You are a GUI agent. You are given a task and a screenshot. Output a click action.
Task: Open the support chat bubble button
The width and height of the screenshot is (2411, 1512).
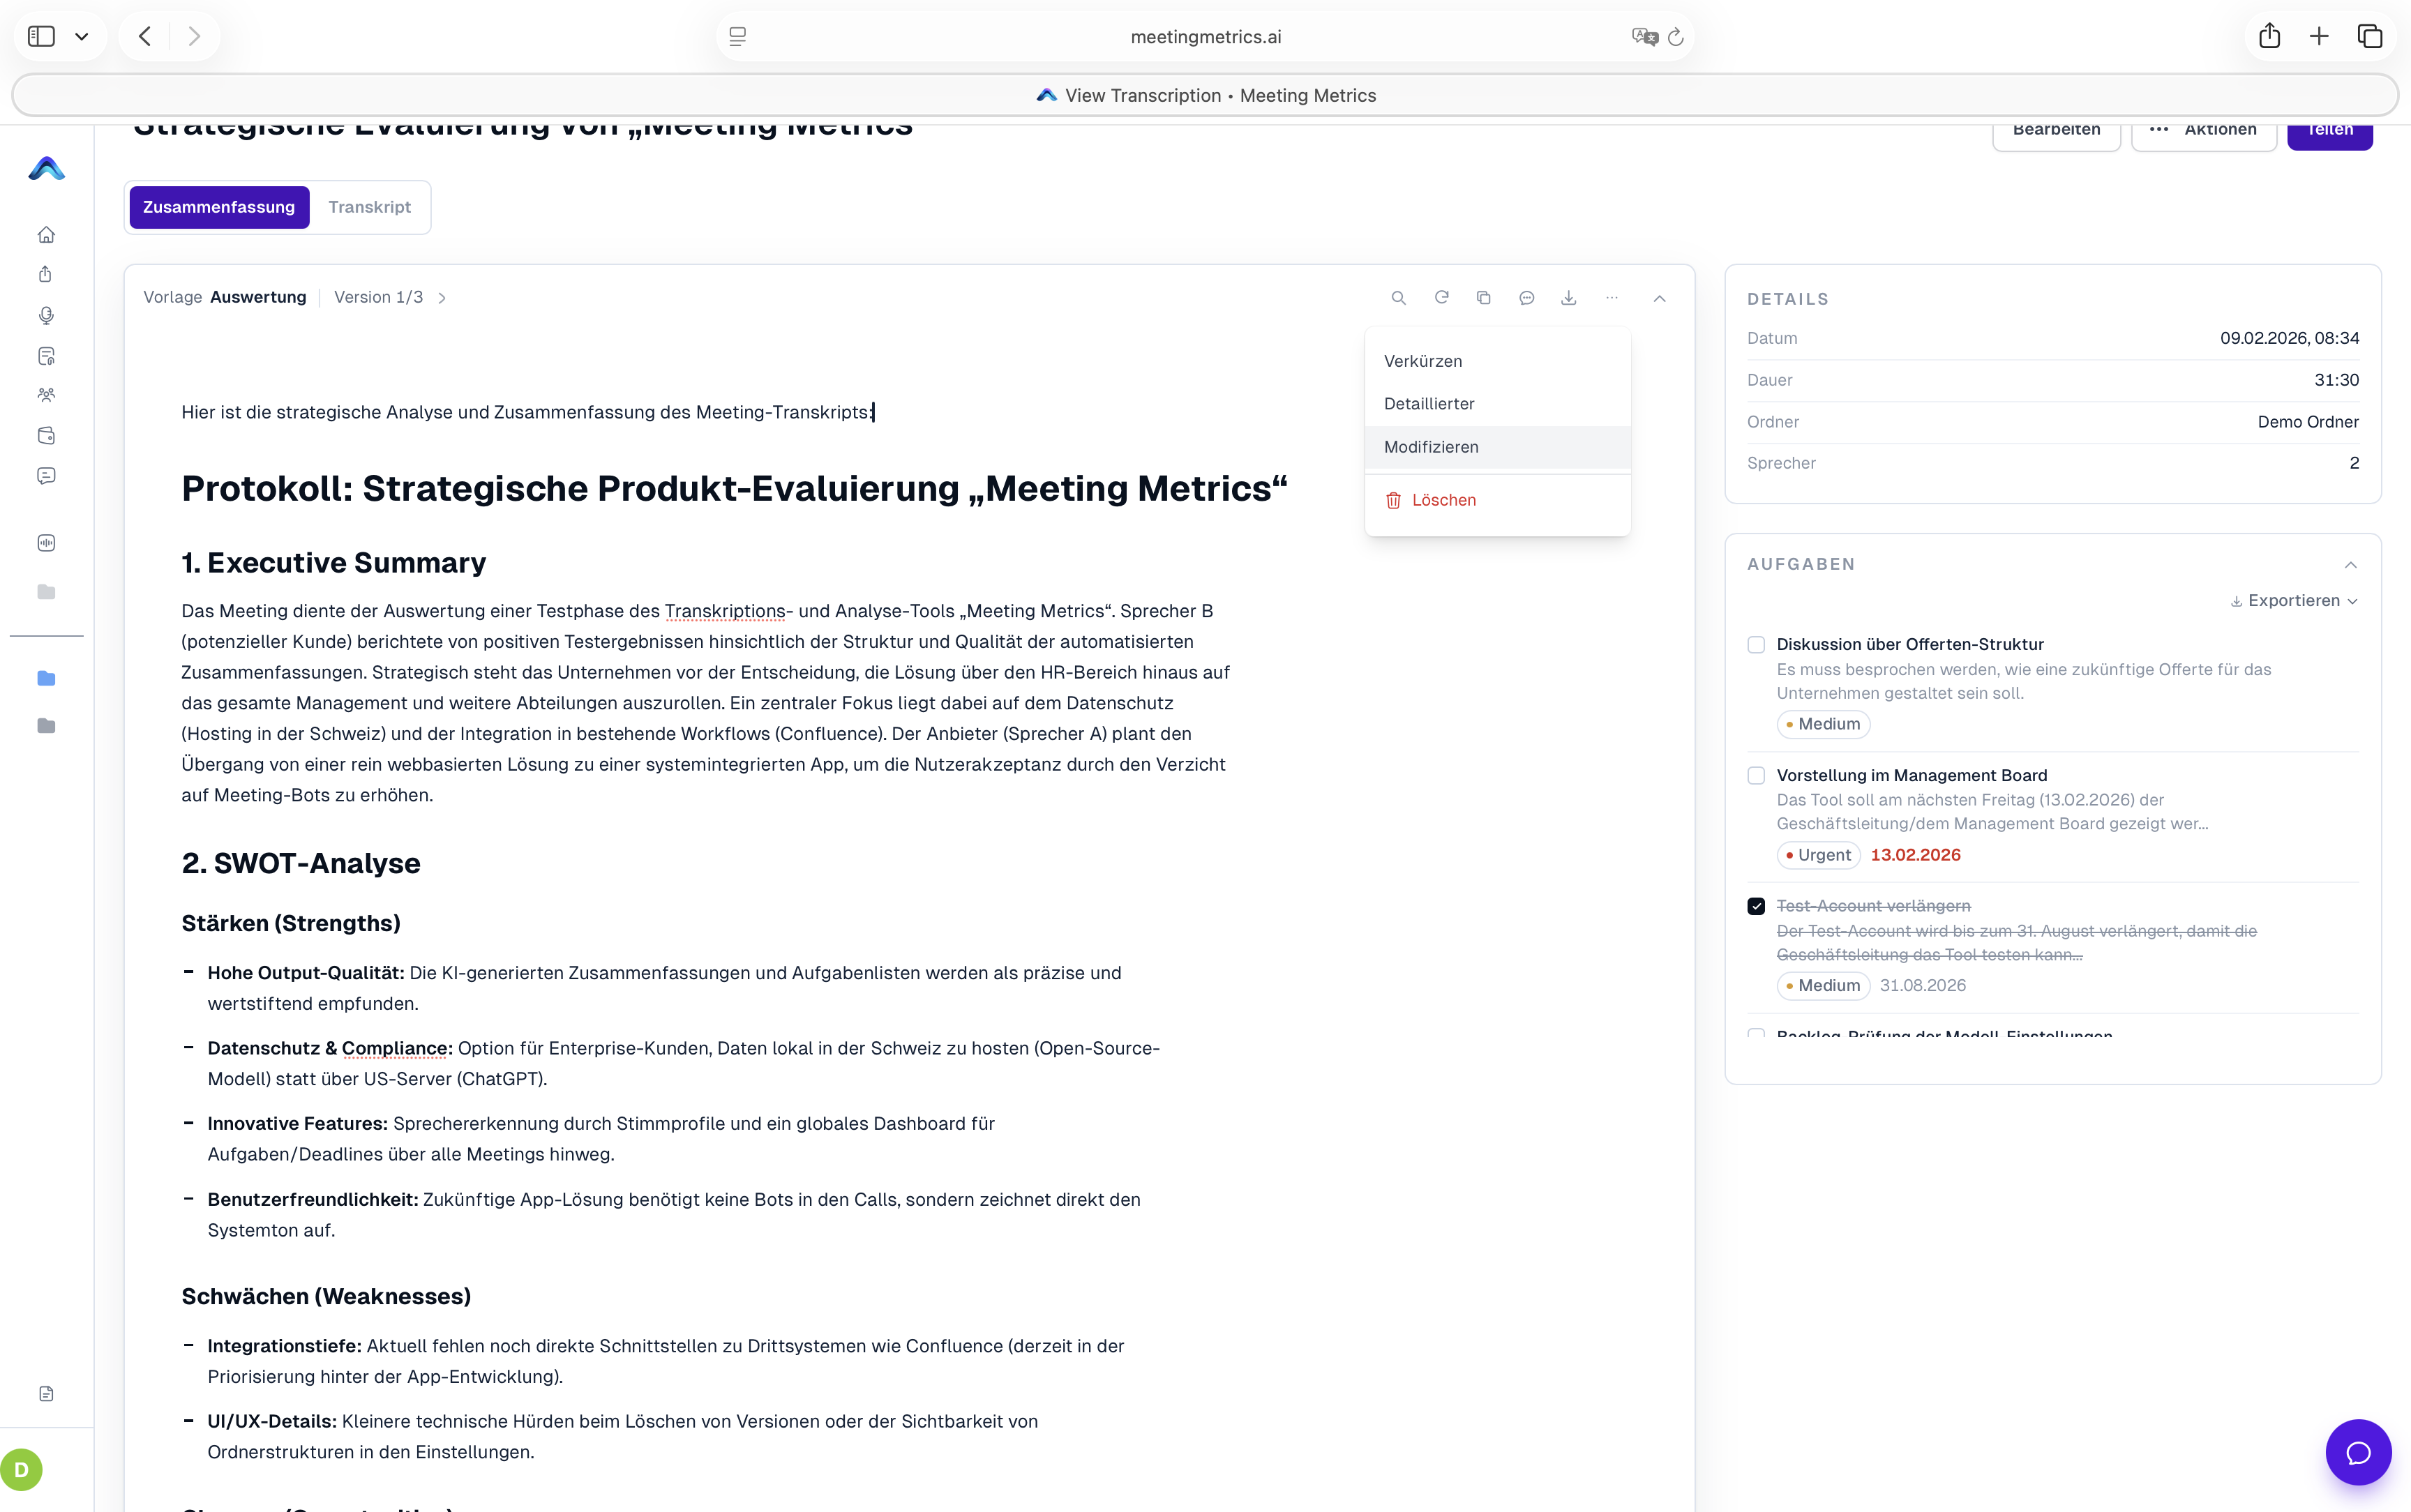2358,1452
